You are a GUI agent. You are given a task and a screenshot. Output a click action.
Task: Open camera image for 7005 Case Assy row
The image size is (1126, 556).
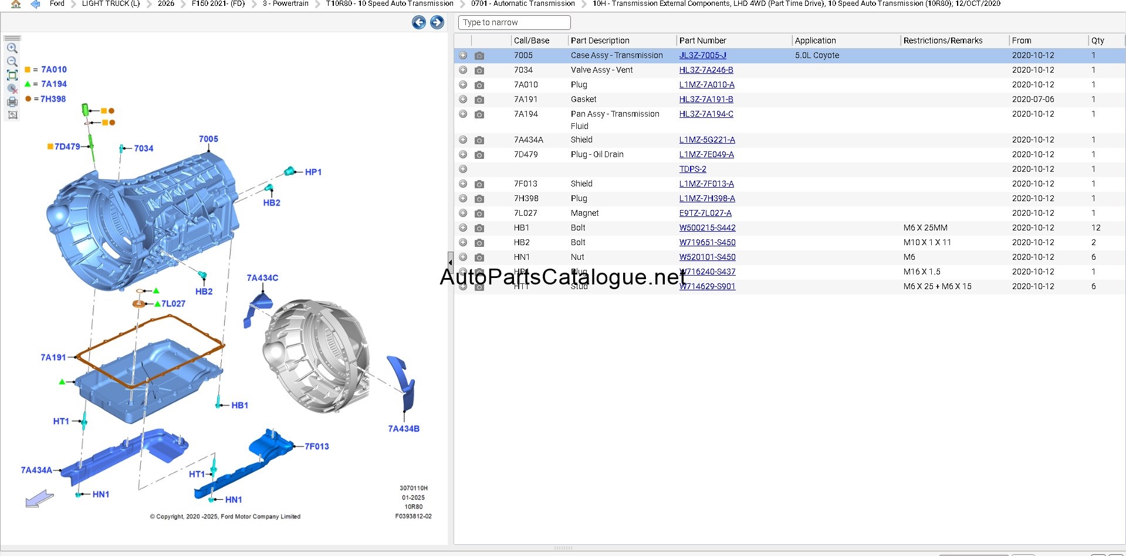pos(479,56)
